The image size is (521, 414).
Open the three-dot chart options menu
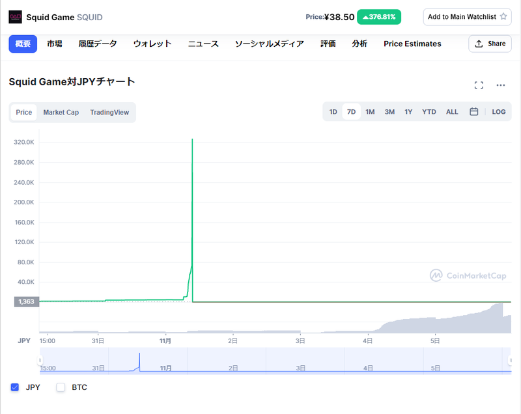(501, 85)
